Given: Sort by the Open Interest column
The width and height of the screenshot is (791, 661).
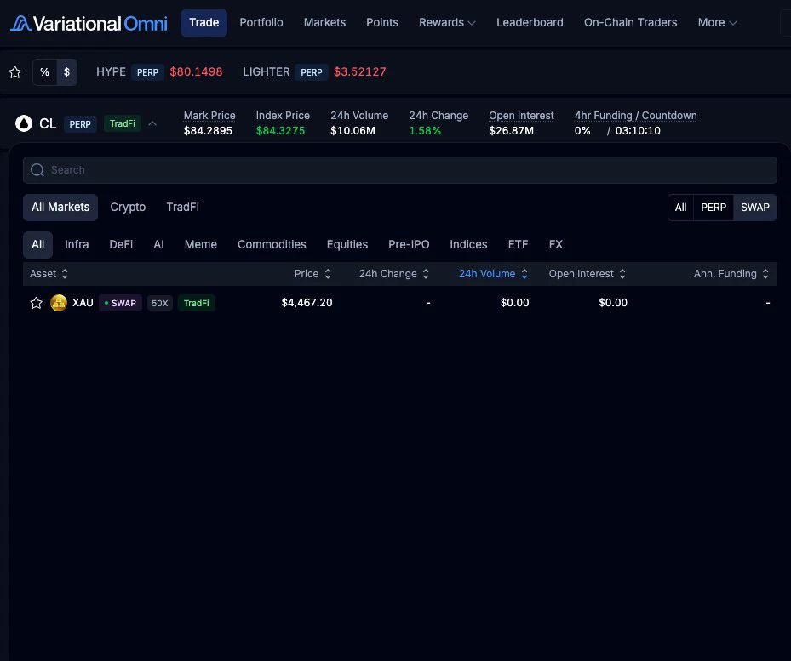Looking at the screenshot, I should [x=588, y=274].
